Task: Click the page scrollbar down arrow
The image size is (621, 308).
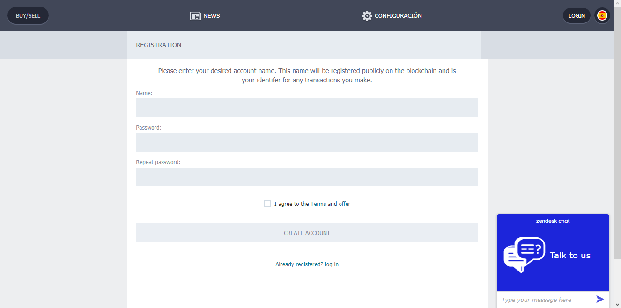Action: point(617,304)
